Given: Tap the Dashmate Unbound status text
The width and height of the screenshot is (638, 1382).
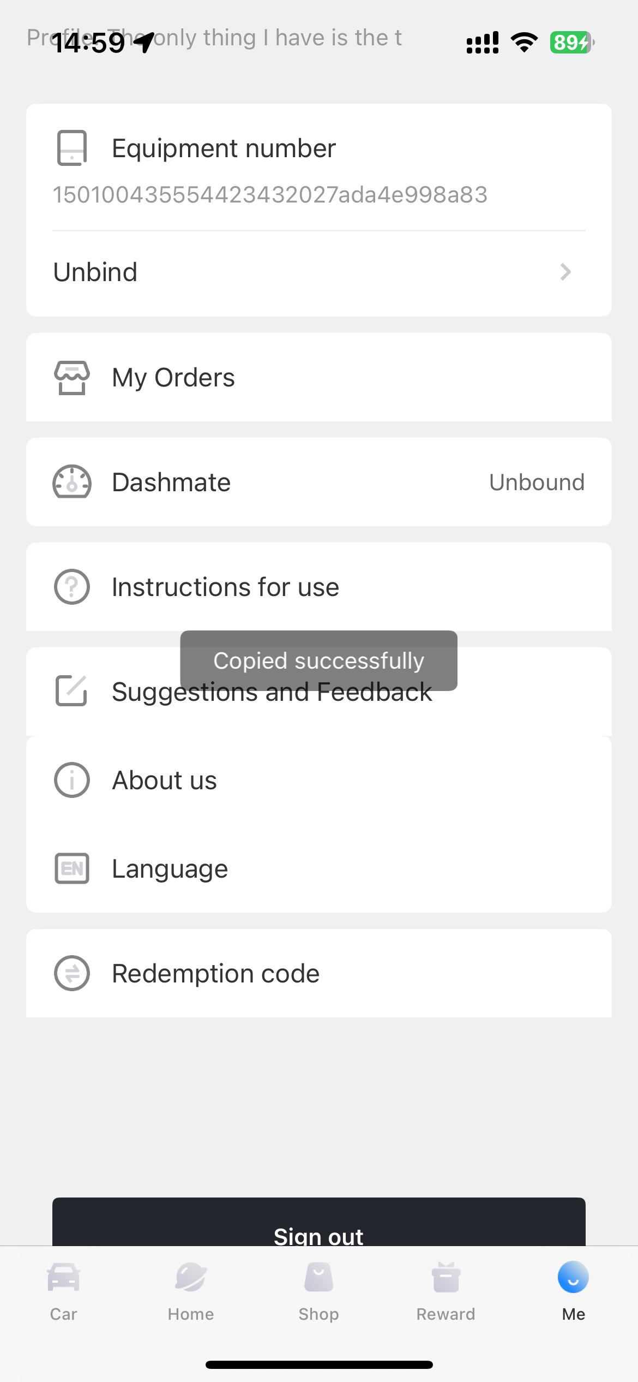Looking at the screenshot, I should 537,482.
